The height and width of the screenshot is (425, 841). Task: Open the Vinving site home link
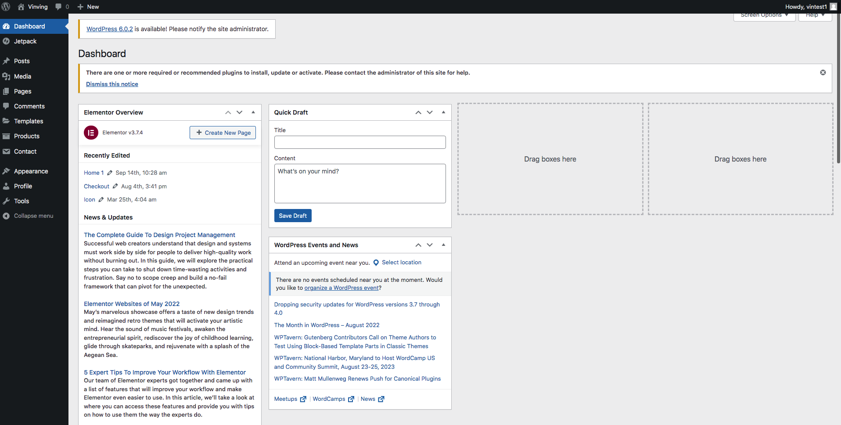pos(32,7)
